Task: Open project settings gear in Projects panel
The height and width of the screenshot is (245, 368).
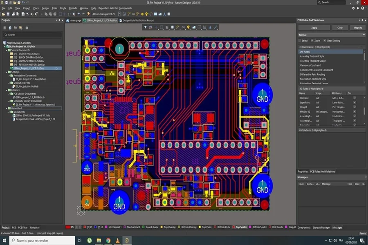Action: click(x=27, y=28)
